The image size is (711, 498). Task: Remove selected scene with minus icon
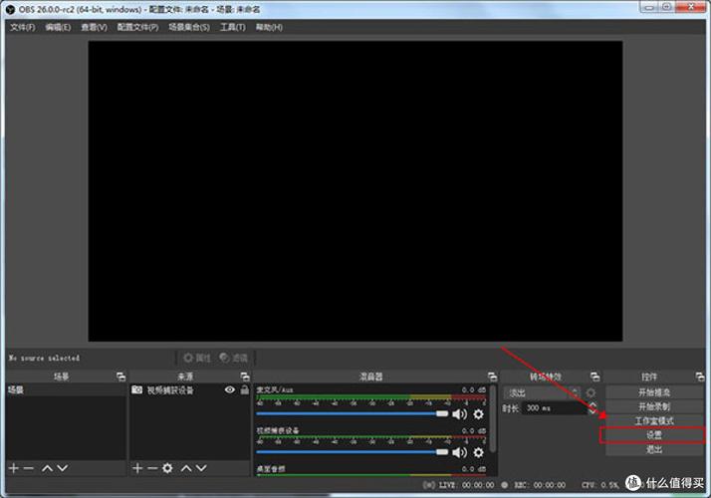coord(29,468)
